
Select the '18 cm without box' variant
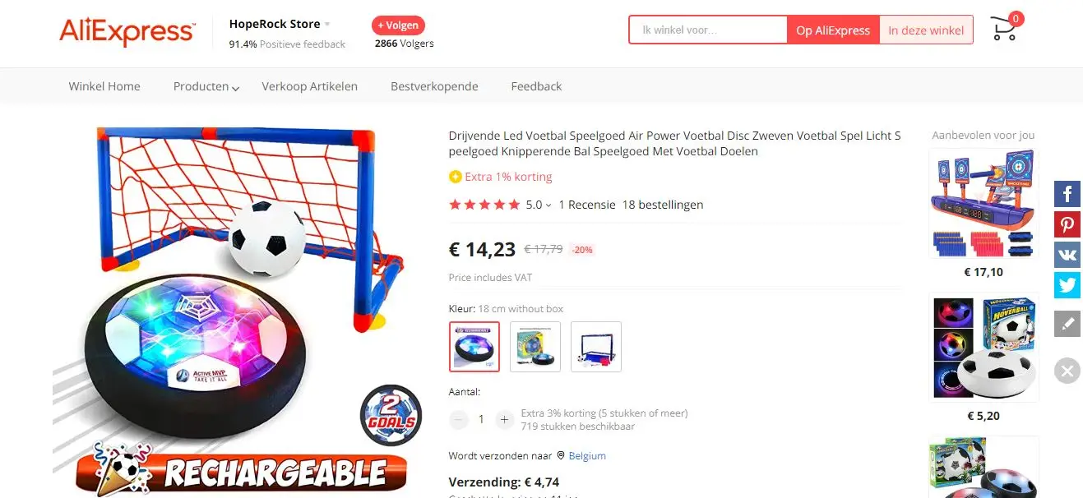click(x=474, y=347)
